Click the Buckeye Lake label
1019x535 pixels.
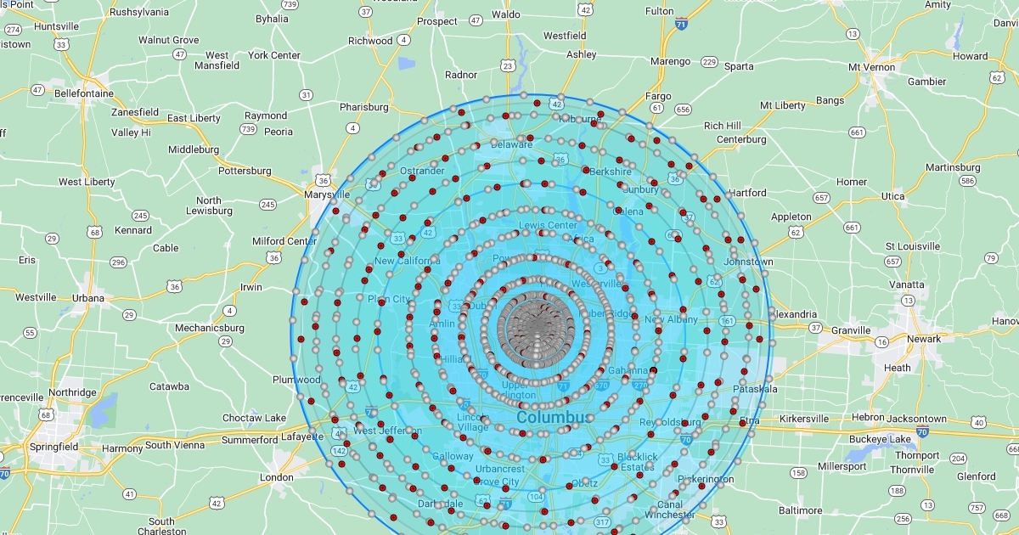point(880,439)
